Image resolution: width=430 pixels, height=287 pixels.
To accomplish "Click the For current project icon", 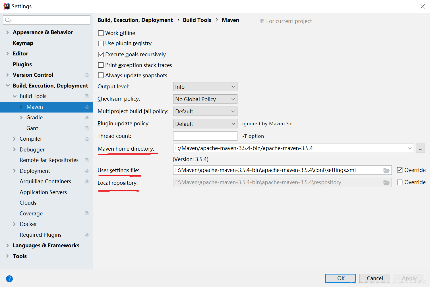I will coord(262,21).
